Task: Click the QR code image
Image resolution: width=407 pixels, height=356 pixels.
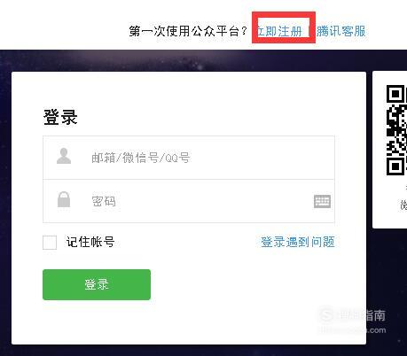Action: coord(396,130)
